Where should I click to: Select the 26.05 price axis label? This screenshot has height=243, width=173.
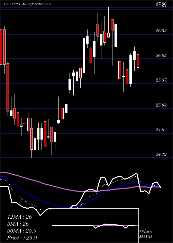(161, 55)
